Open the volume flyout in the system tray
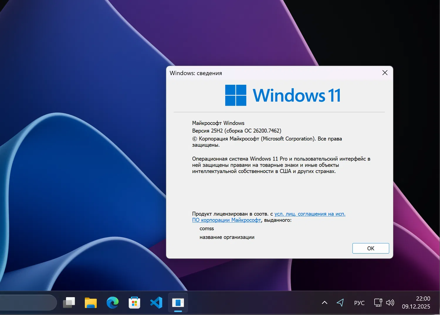The image size is (440, 315). coord(390,302)
